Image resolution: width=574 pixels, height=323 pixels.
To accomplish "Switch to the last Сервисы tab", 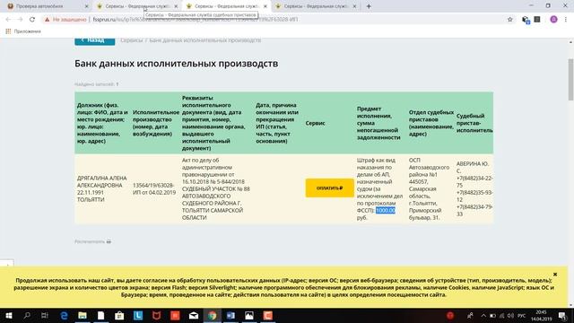I will (316, 6).
